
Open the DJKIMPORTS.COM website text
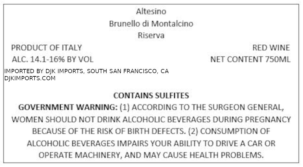(30, 78)
